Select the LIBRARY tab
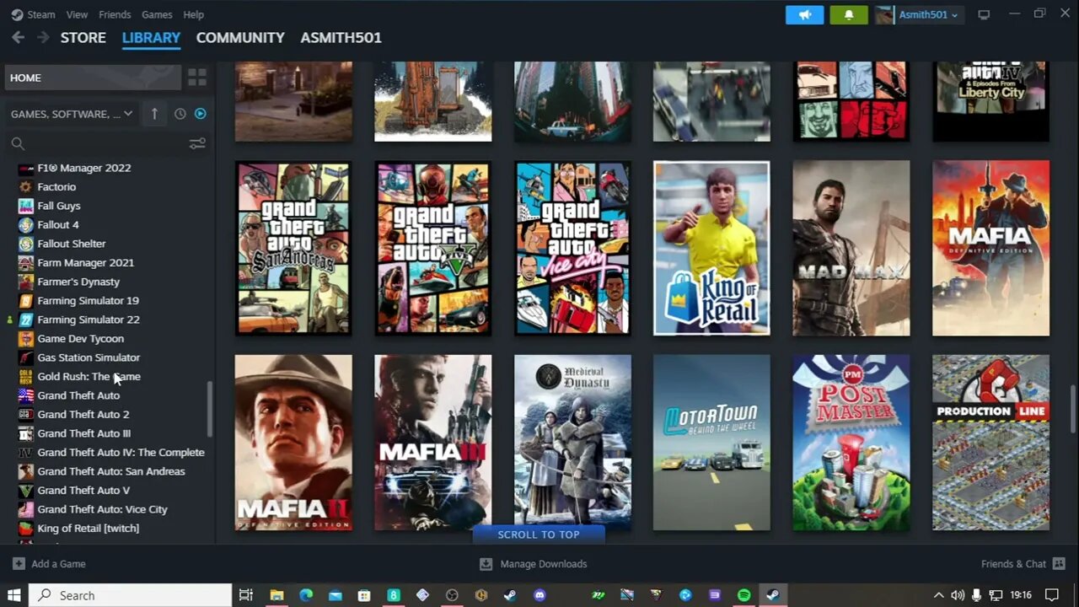This screenshot has height=607, width=1079. pos(151,37)
